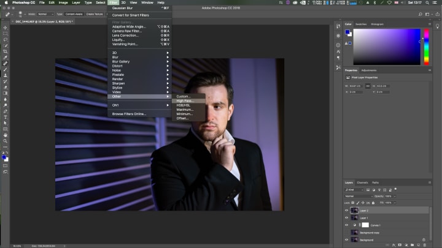
Task: Switch to the Channels tab
Action: click(362, 182)
